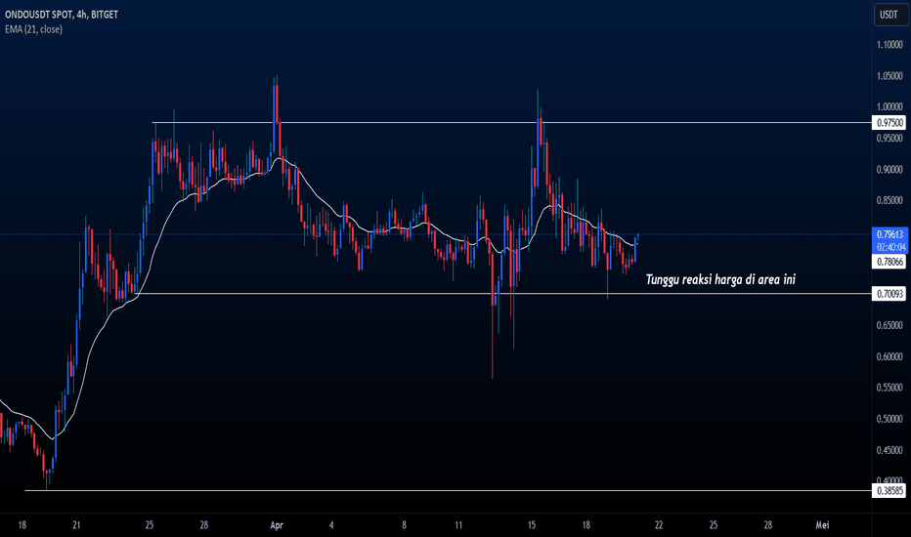Select the EMA (21, close) indicator label
911x537 pixels.
tap(33, 29)
